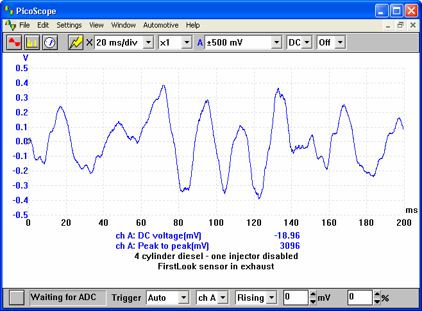Increase trigger mV with up arrow
Screen dimensions: 422x311
[313, 294]
